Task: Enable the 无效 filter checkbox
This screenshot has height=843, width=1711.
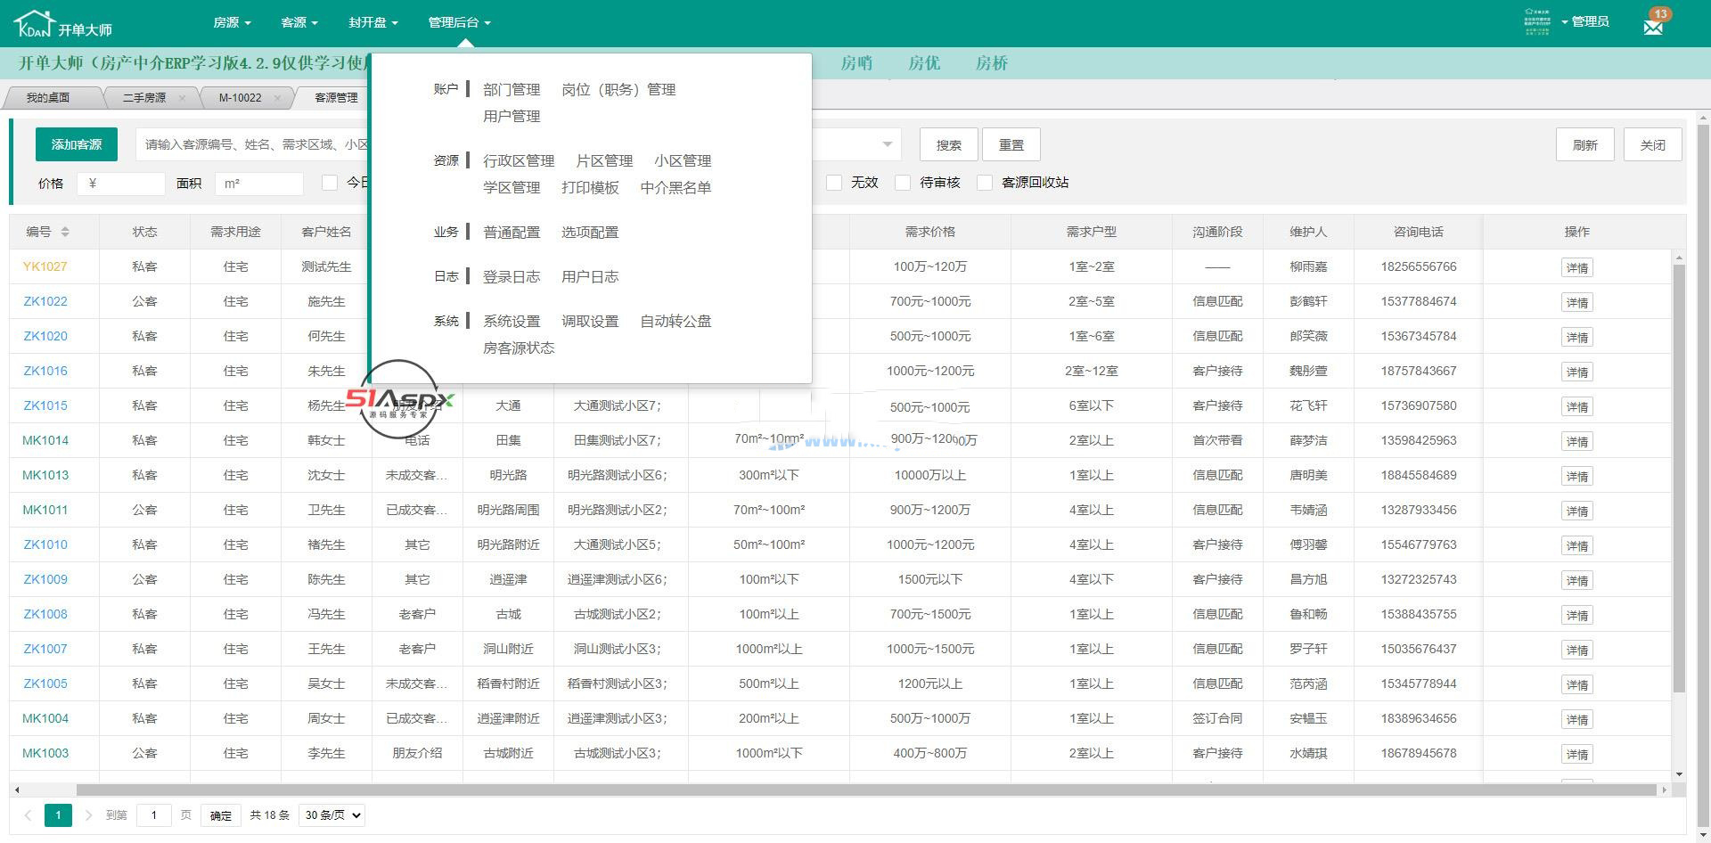Action: pyautogui.click(x=835, y=183)
